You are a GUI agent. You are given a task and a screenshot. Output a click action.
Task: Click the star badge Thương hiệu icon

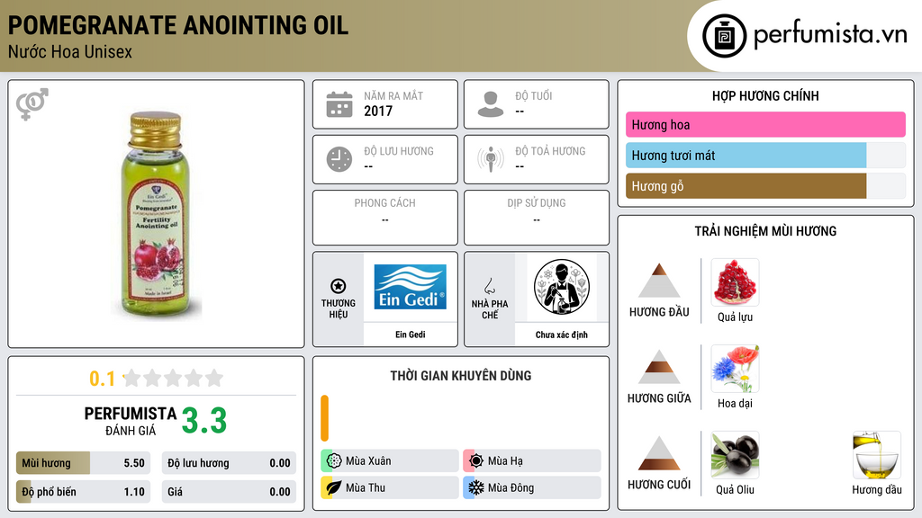(x=339, y=286)
